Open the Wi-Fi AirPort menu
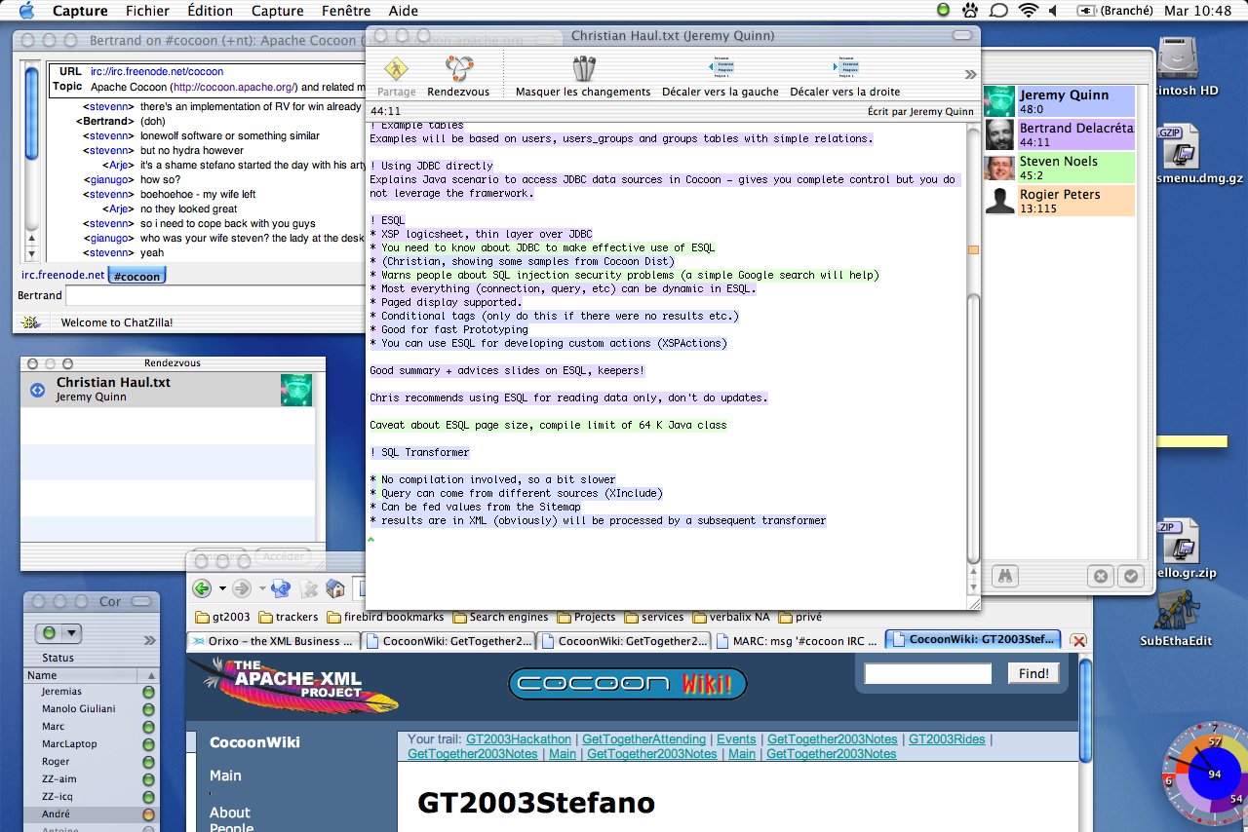The width and height of the screenshot is (1248, 832). point(1029,11)
